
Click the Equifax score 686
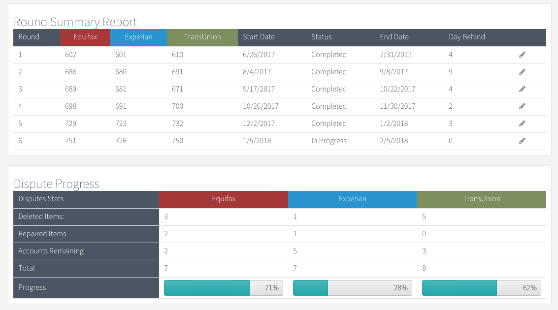[x=70, y=72]
